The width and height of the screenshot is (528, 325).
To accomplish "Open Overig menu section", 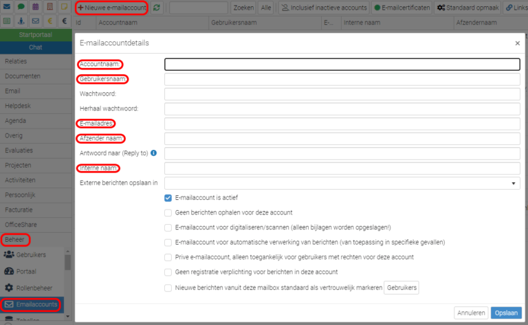I will pos(36,135).
